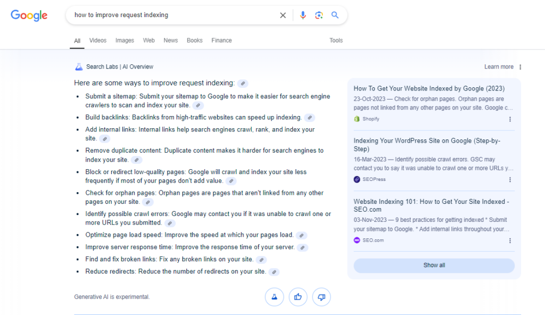Screen dimensions: 545x315
Task: Open the three-dot menu on the SEOPress card
Action: pos(510,180)
